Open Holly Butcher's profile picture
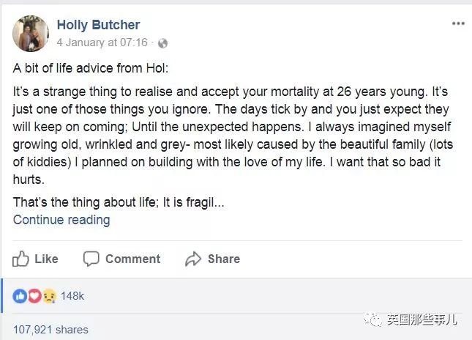 (x=31, y=34)
